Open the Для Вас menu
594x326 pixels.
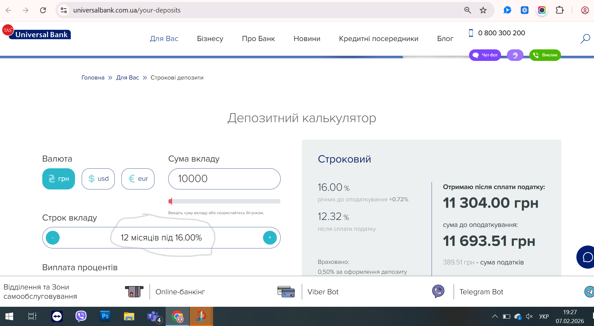pos(164,38)
